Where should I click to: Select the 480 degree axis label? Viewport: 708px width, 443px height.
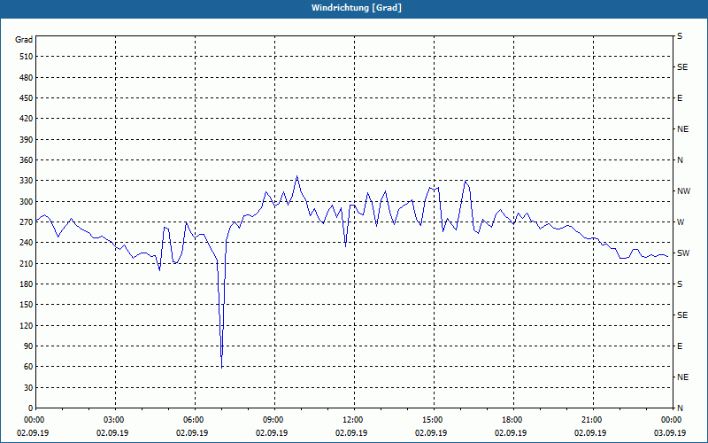click(x=27, y=77)
